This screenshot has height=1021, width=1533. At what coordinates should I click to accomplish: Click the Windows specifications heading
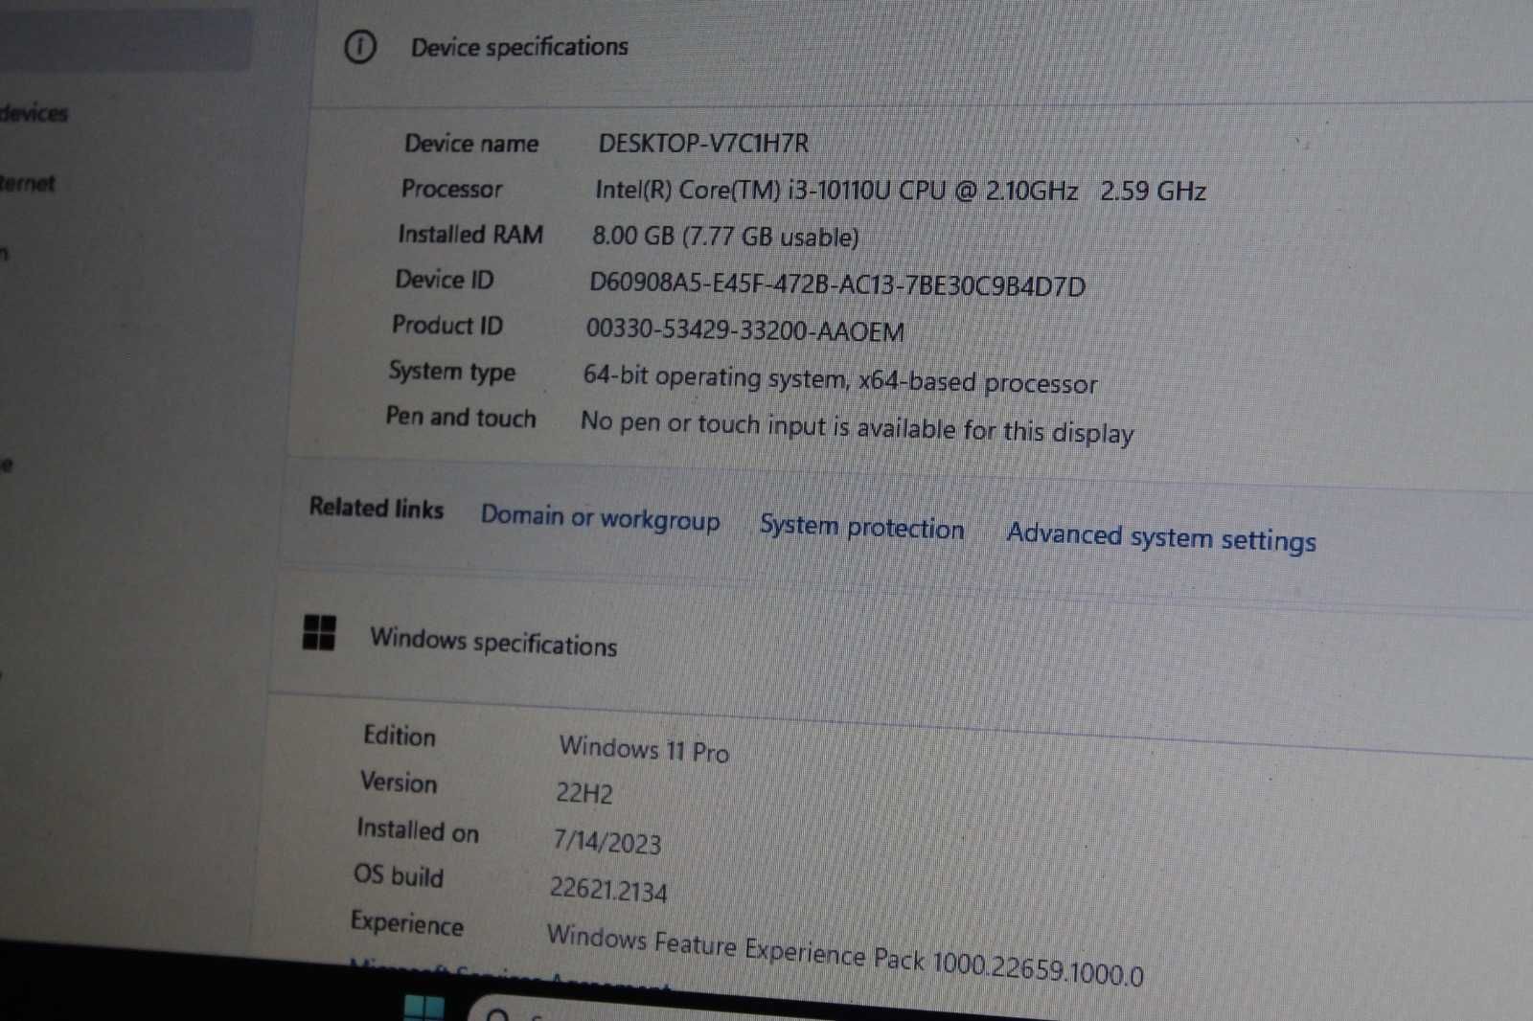click(493, 642)
